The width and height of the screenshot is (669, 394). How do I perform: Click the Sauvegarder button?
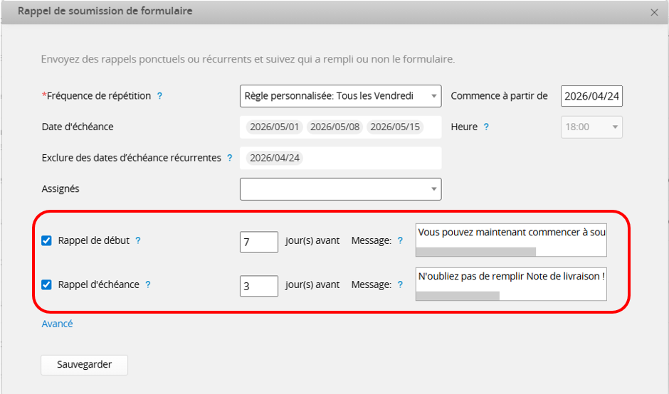(84, 364)
